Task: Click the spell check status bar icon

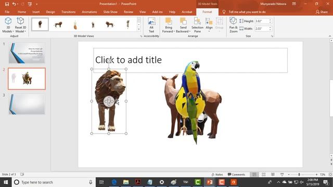Action: pyautogui.click(x=22, y=175)
